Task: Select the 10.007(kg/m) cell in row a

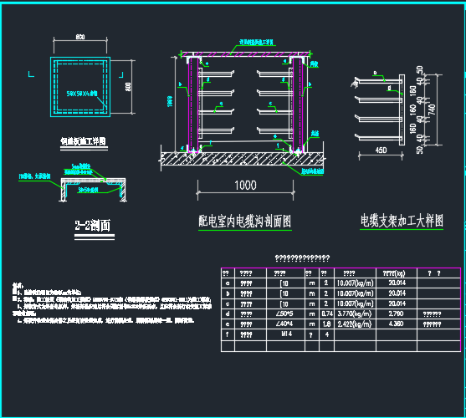Action: pyautogui.click(x=355, y=283)
